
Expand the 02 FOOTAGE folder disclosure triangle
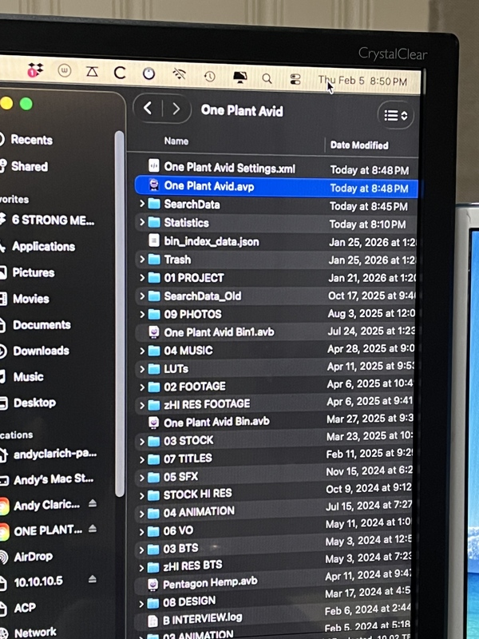pyautogui.click(x=142, y=387)
